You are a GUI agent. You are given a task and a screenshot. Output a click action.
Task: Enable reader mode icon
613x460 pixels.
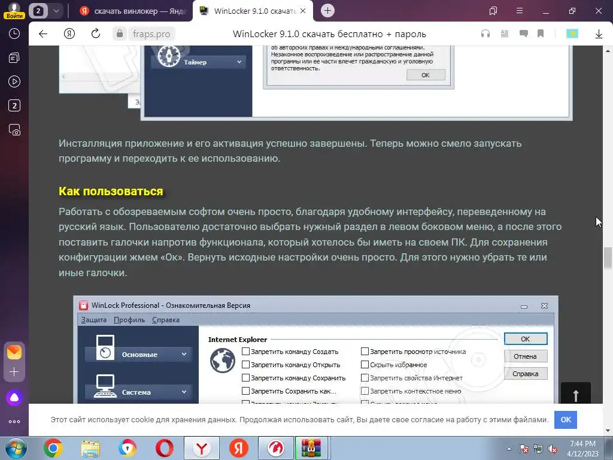coord(504,34)
